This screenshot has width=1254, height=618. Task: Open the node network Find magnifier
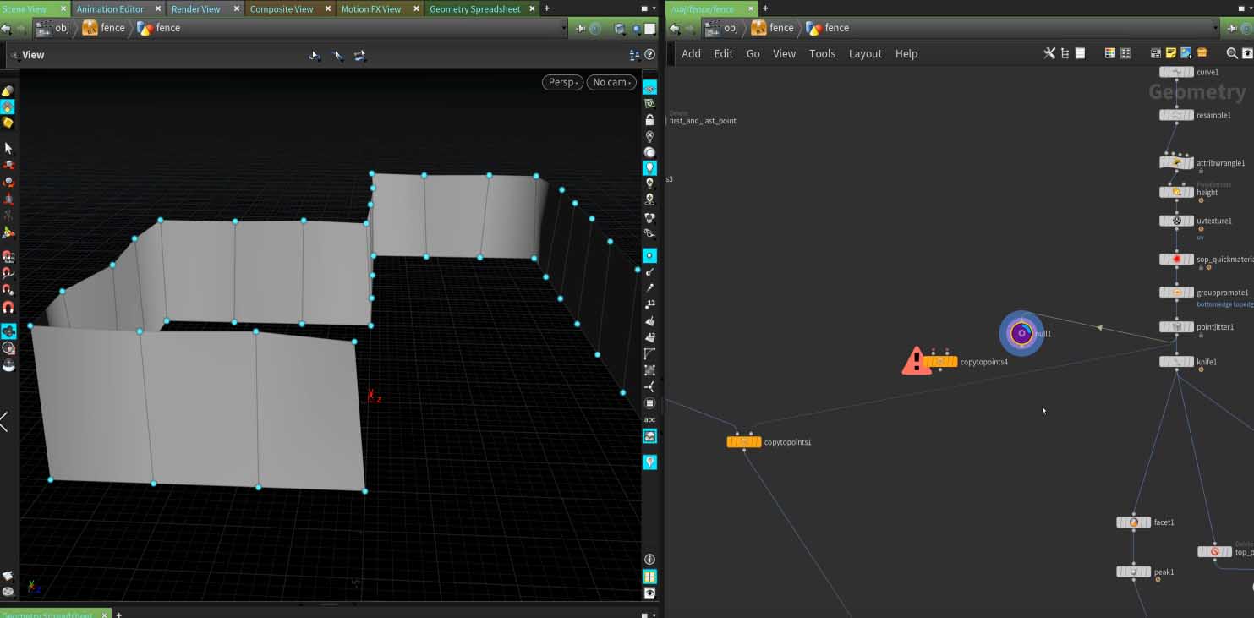coord(1232,53)
